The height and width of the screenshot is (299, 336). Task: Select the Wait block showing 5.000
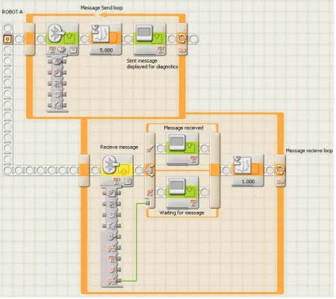click(x=106, y=39)
